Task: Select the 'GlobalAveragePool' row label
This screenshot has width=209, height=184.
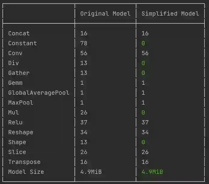Action: 39,93
